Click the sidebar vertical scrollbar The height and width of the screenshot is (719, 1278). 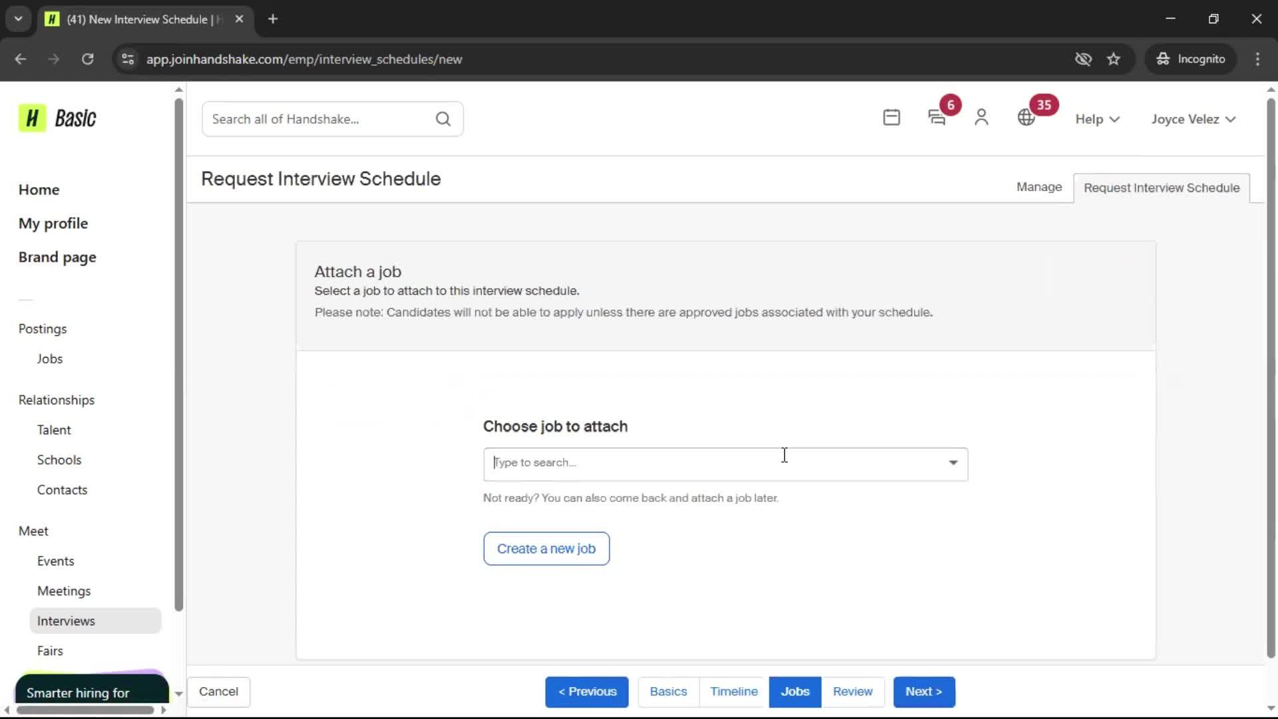178,354
